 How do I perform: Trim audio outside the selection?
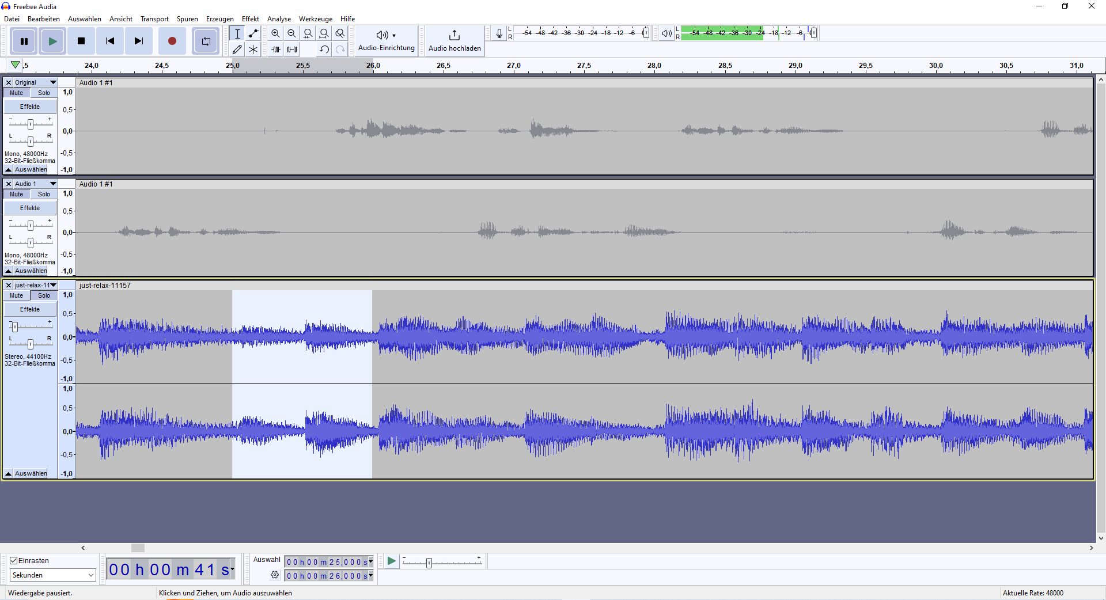click(x=276, y=50)
